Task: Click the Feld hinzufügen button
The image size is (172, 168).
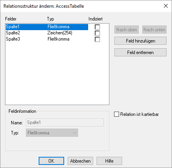Action: pos(140,41)
